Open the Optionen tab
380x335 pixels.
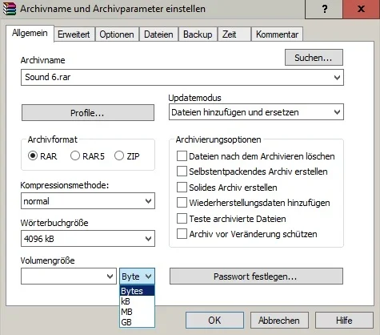[117, 34]
